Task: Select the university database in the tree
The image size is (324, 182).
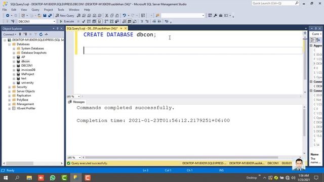Action: [x=27, y=82]
